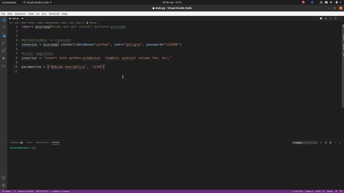Split the terminal panel
This screenshot has height=193, width=344.
[x=326, y=143]
